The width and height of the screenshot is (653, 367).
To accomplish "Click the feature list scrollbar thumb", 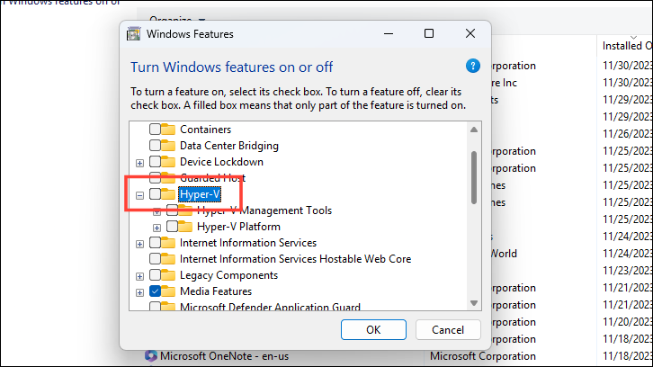I will pyautogui.click(x=474, y=178).
